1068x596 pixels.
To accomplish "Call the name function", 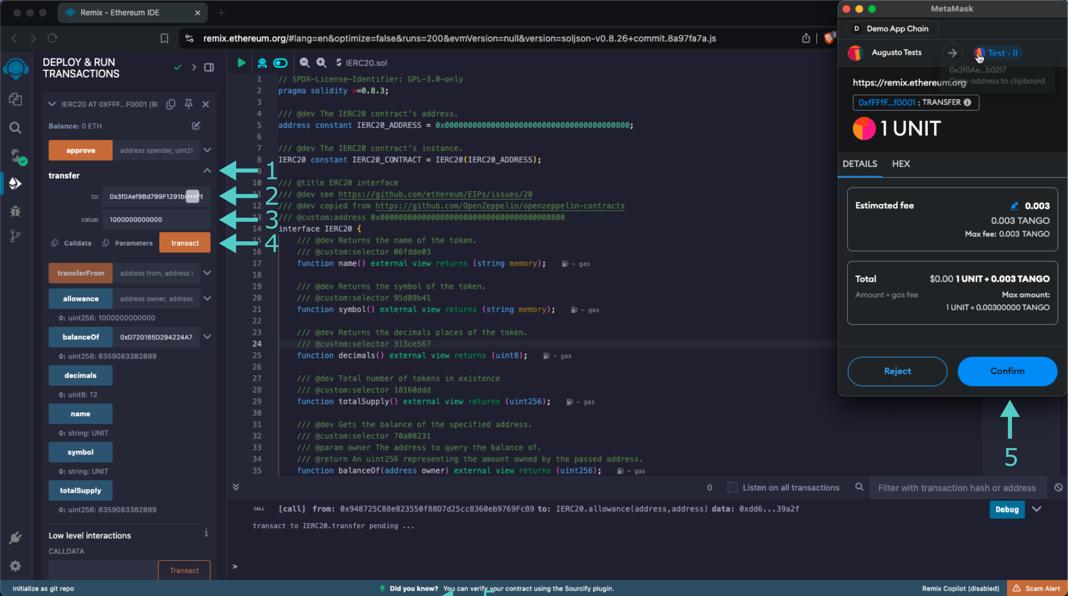I will click(x=81, y=414).
